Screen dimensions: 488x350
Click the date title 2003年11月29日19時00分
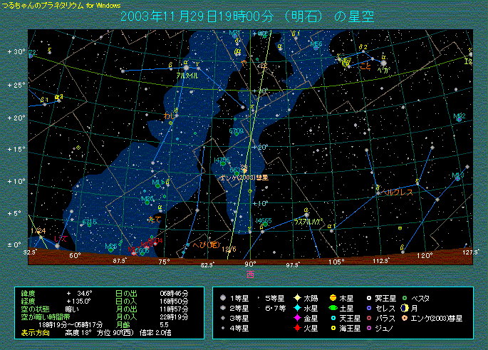(x=217, y=16)
